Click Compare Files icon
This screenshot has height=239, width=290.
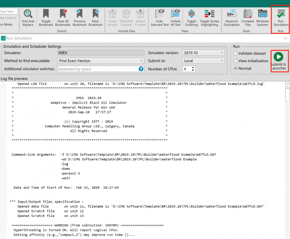248,17
